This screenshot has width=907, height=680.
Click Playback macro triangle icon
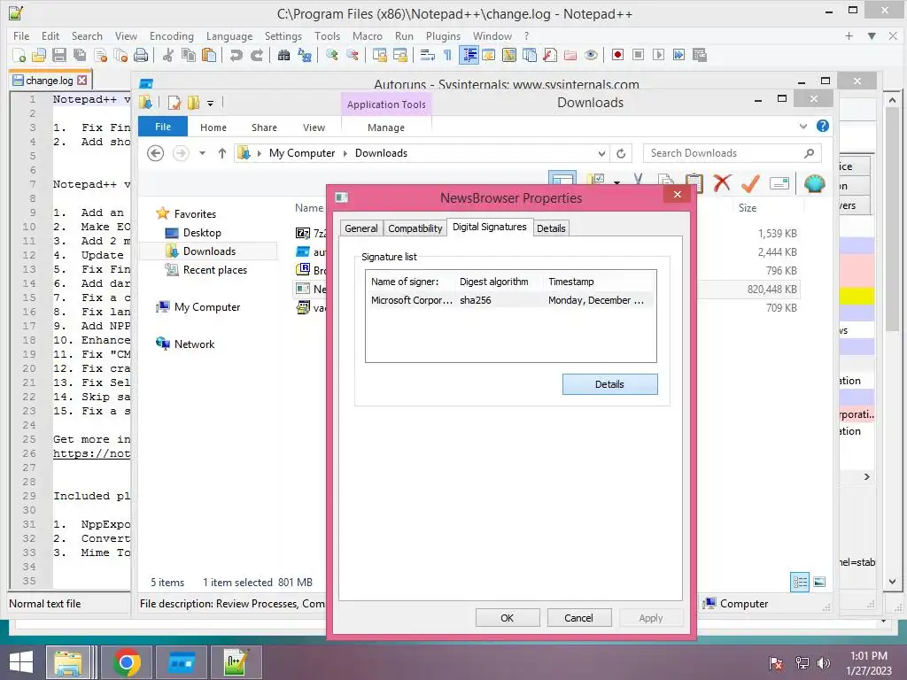pos(658,55)
